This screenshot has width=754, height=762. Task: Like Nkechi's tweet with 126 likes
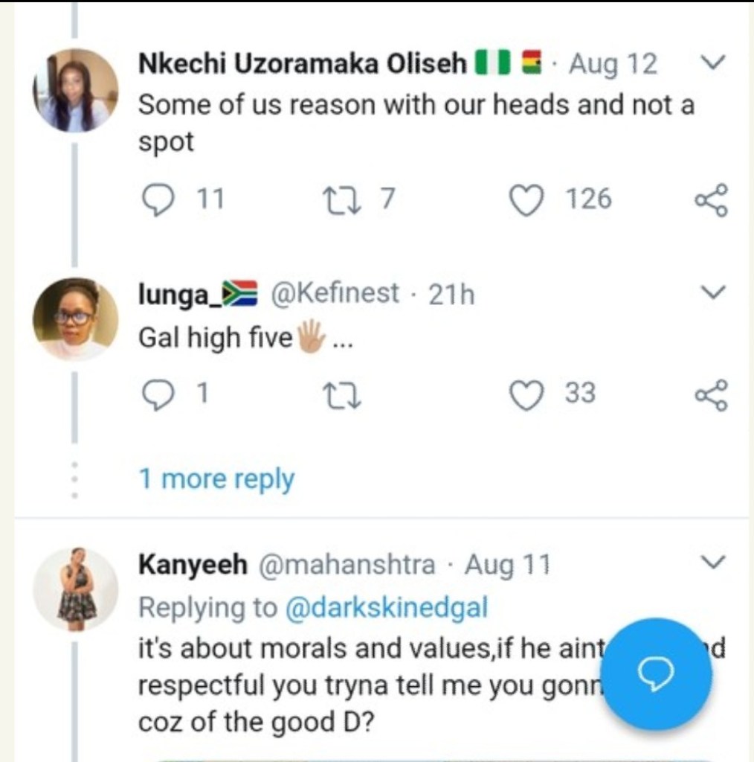pos(527,200)
